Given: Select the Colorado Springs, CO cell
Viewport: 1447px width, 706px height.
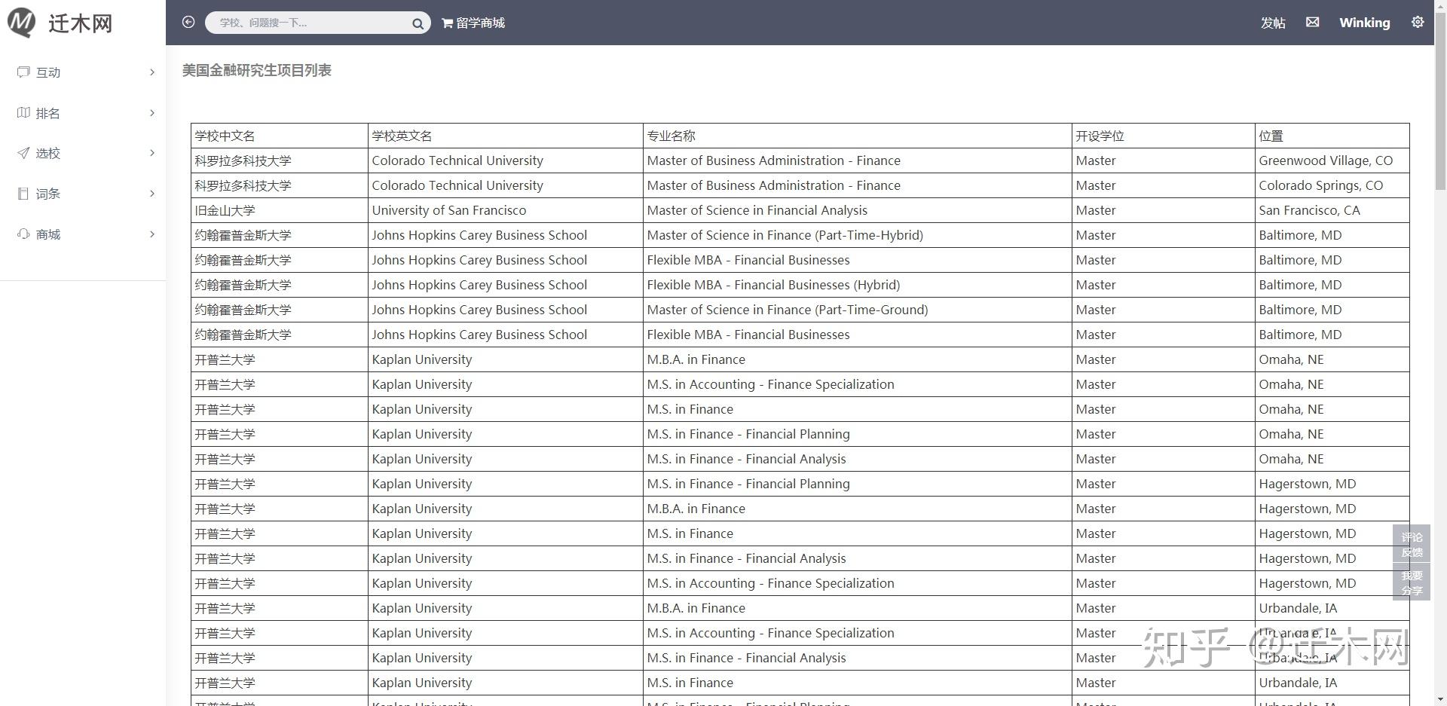Looking at the screenshot, I should pos(1332,185).
